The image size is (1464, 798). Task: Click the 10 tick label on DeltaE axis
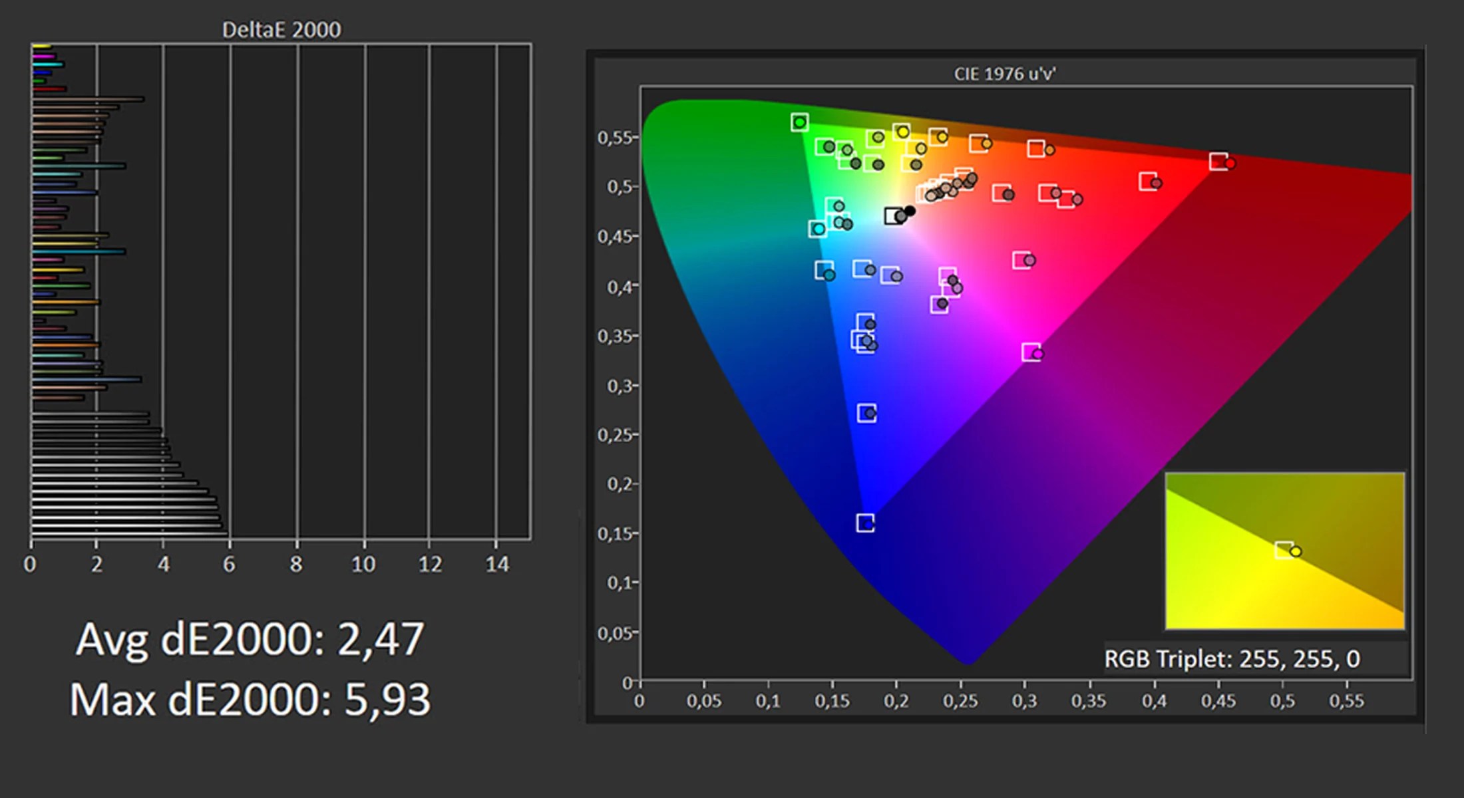click(x=363, y=565)
